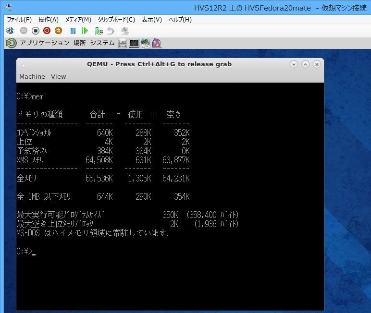This screenshot has width=371, height=313.
Task: Open the MATE アプリケーション menu
Action: [x=45, y=43]
